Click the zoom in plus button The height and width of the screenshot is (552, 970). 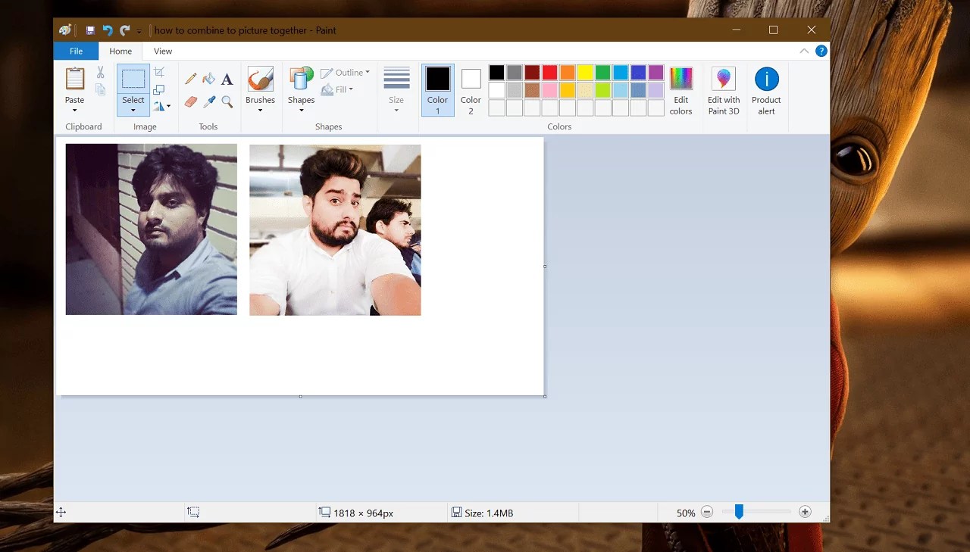(805, 513)
